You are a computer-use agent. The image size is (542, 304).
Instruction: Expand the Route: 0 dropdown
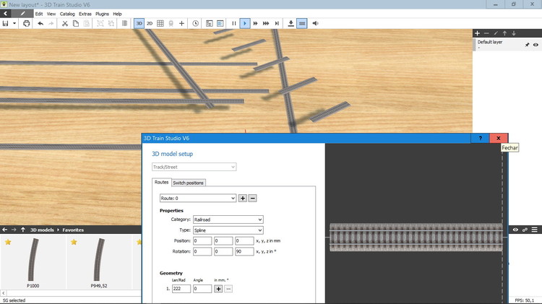pyautogui.click(x=198, y=199)
